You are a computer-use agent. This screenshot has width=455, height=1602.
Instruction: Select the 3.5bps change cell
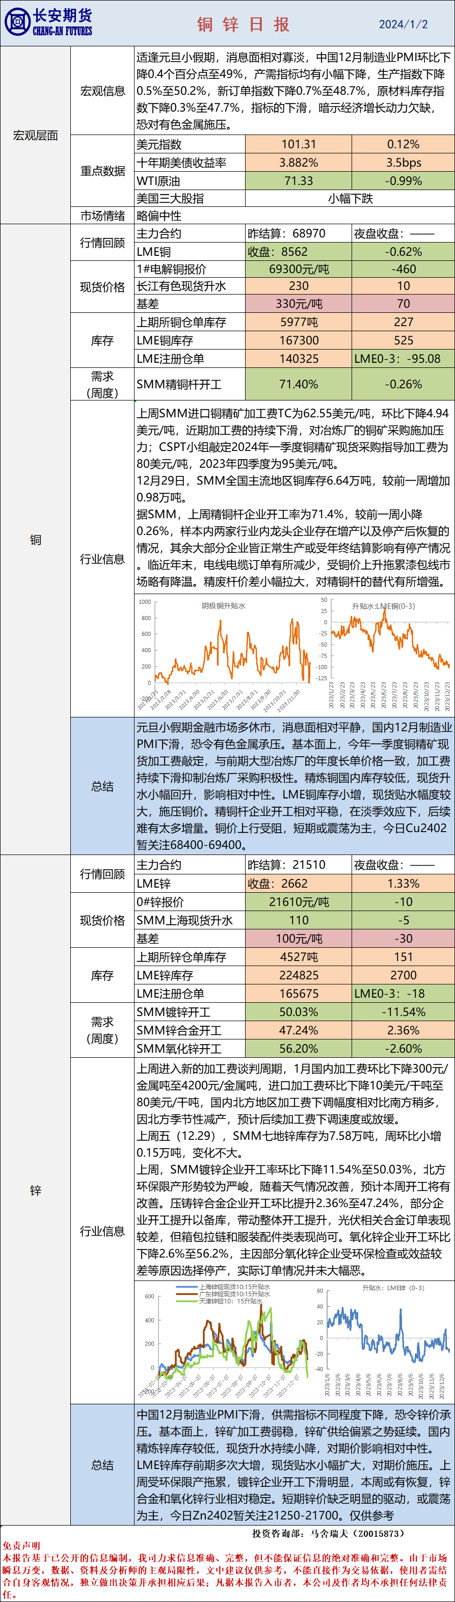[403, 163]
